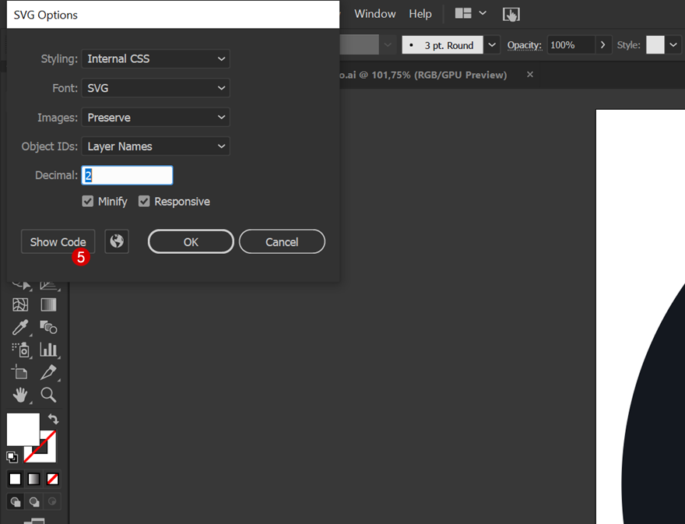Select the Artboard tool
This screenshot has width=685, height=524.
19,372
